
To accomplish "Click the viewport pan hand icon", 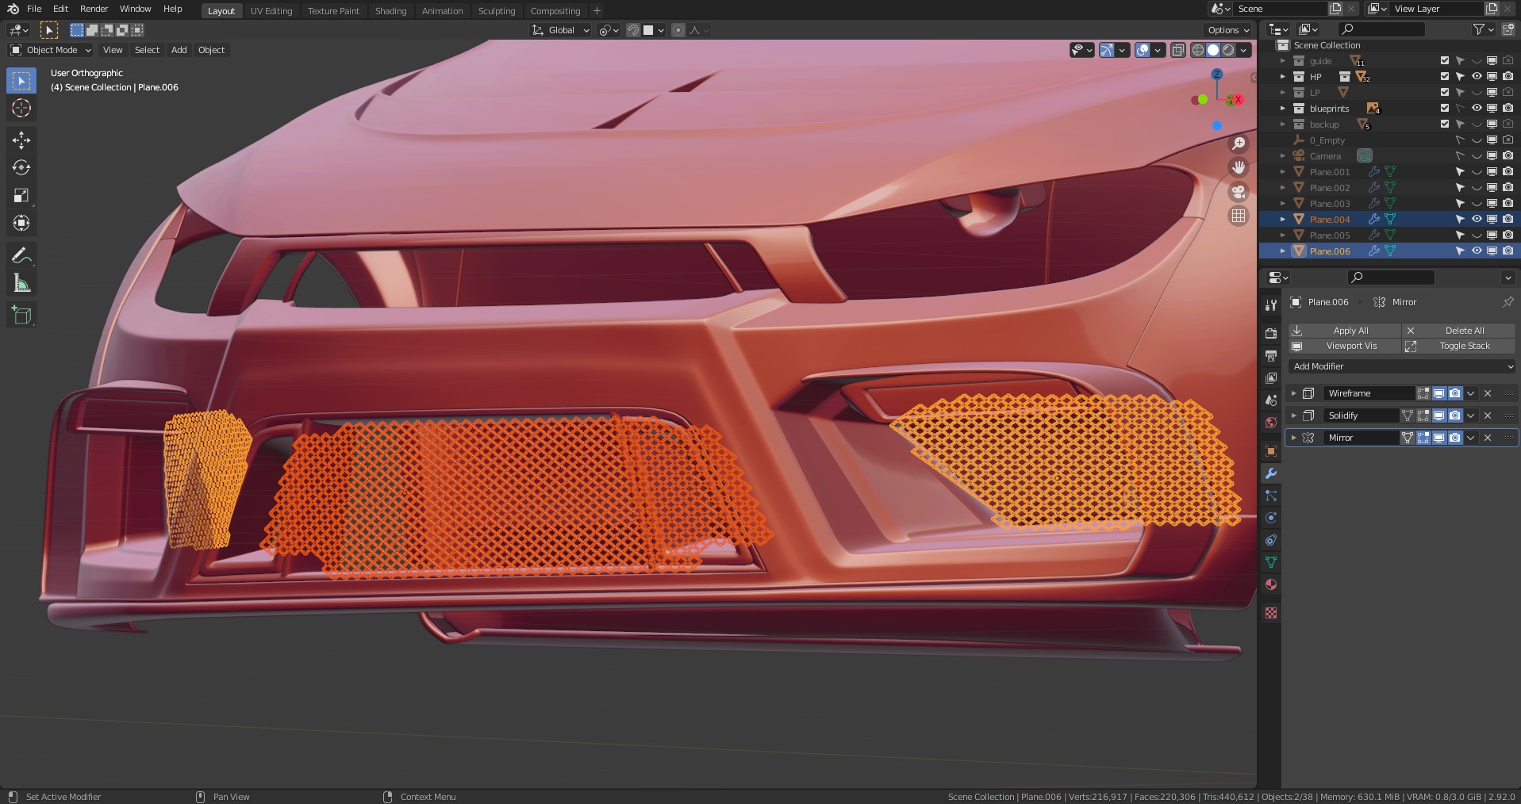I will click(1238, 167).
